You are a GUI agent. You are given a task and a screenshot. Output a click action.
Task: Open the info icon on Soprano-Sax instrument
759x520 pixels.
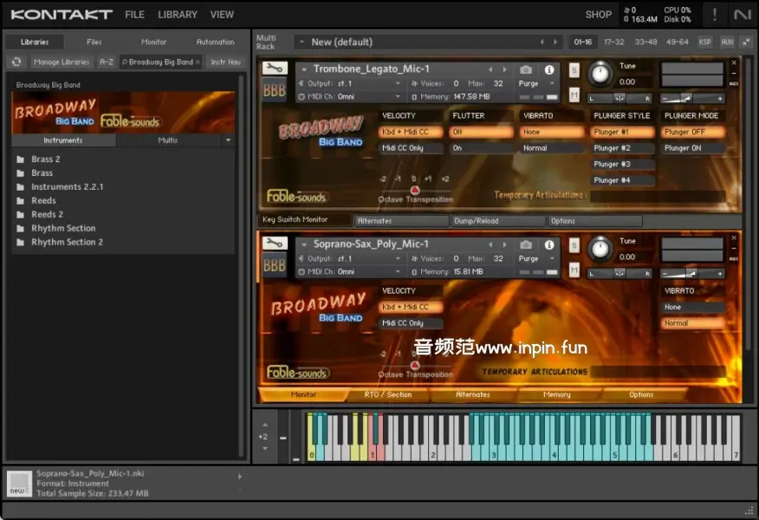[548, 244]
